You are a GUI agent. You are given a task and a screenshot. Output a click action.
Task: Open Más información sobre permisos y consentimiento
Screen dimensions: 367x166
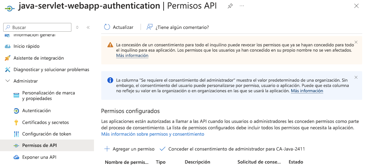pos(153,134)
